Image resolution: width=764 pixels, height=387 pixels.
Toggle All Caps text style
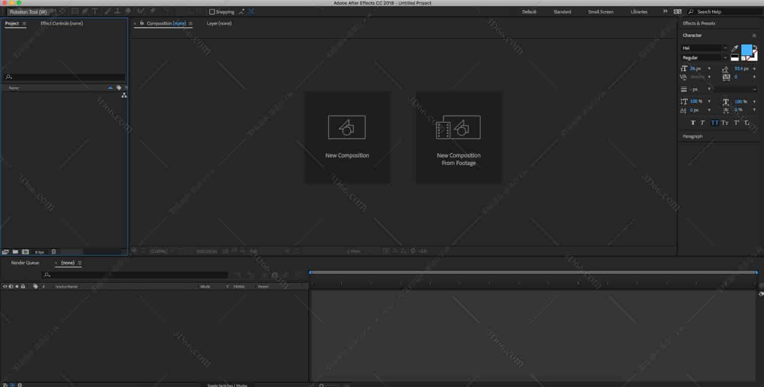pyautogui.click(x=715, y=123)
